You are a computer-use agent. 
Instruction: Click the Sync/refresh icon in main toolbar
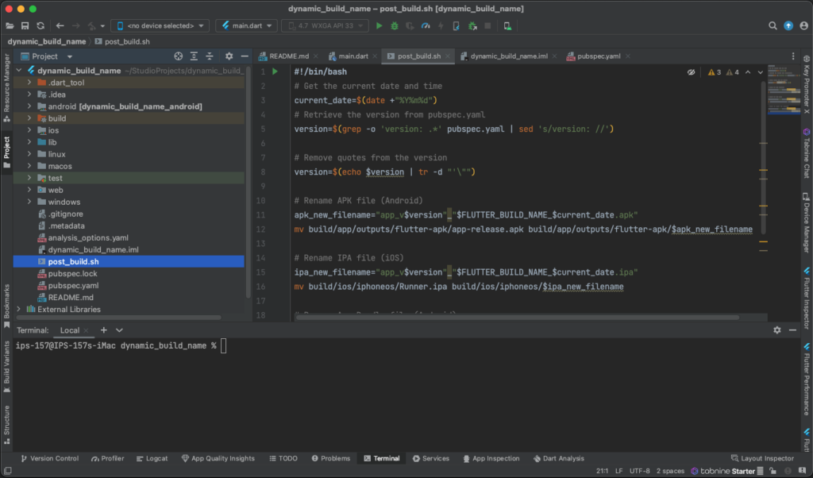pyautogui.click(x=40, y=25)
